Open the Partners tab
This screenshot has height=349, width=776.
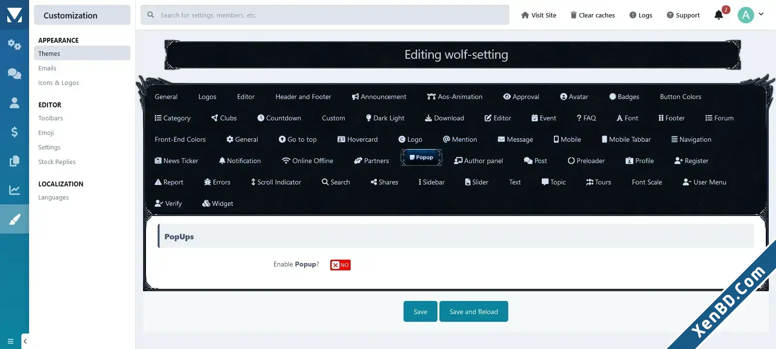[372, 161]
